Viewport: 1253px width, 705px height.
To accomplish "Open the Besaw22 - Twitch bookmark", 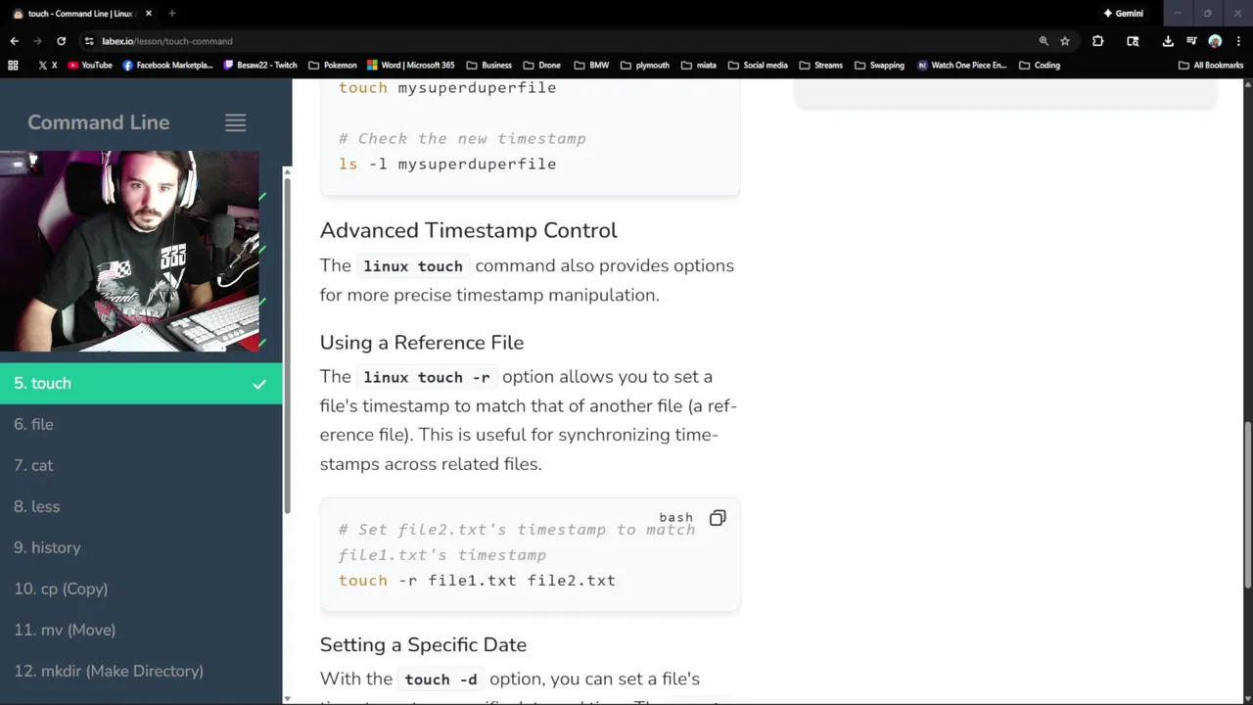I will 260,66.
